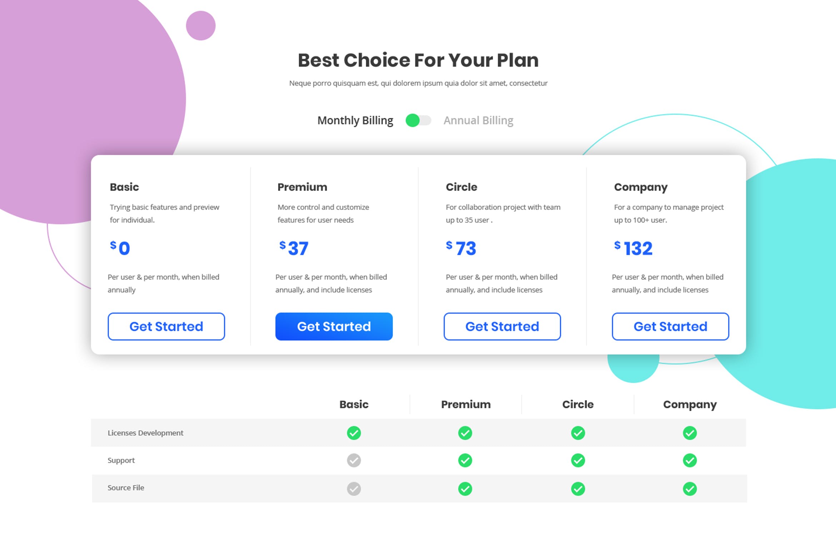Screen dimensions: 836x557
Task: Click Circle's Licenses Development checkmark icon
Action: [x=578, y=433]
